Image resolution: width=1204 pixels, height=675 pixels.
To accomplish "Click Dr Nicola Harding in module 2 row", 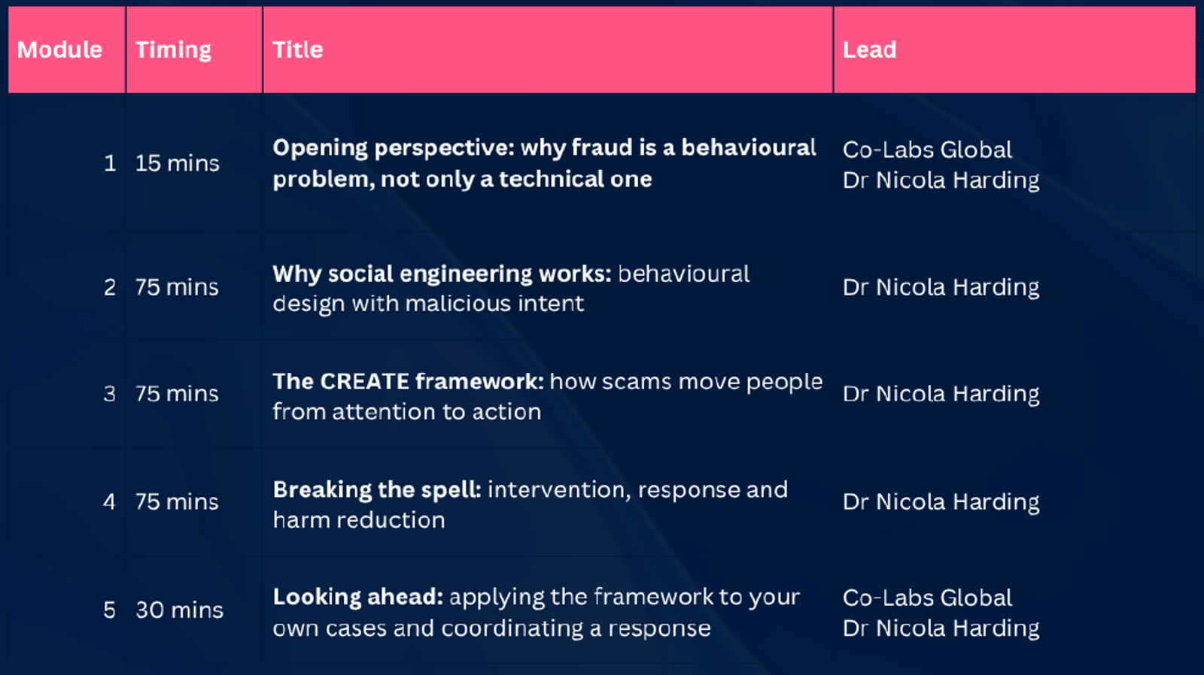I will [941, 287].
